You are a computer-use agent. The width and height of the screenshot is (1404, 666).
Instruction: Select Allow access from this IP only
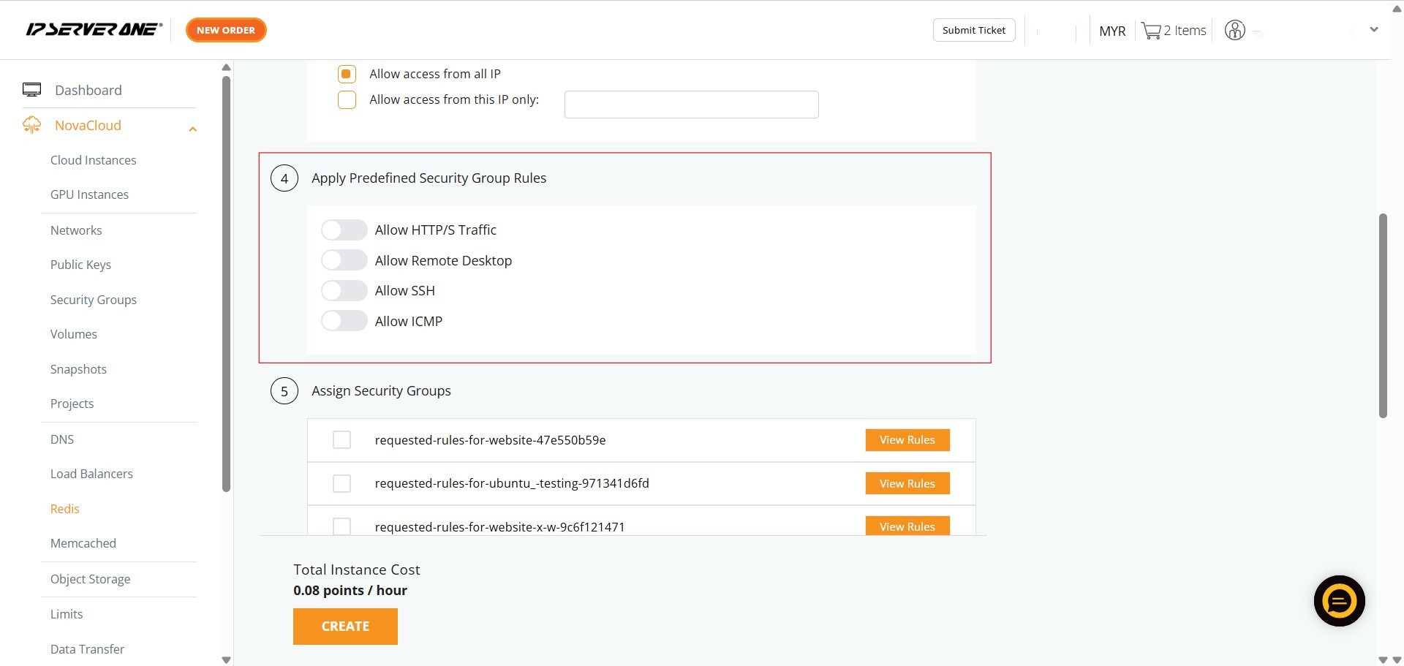click(x=347, y=100)
